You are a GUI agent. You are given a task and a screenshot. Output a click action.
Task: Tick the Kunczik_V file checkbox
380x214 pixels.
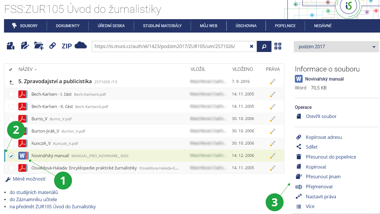click(11, 143)
